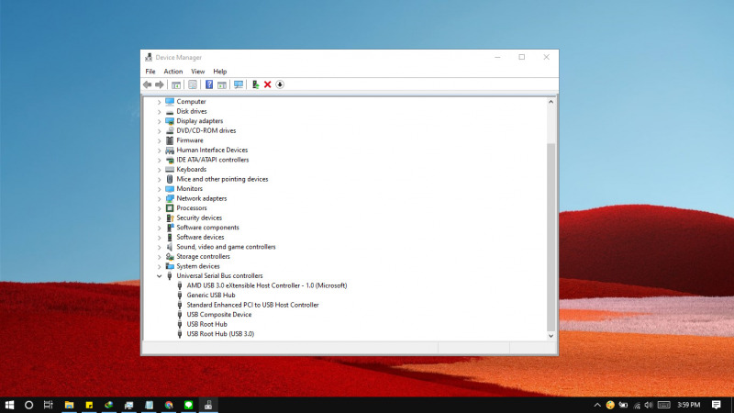
Task: Click the scrollbar down arrow
Action: click(x=551, y=336)
